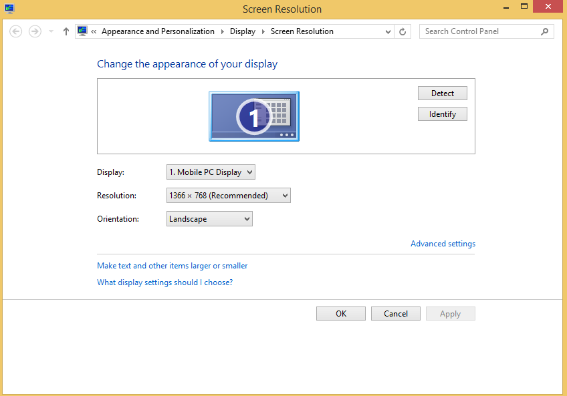Go up one level with Up arrow

pos(66,31)
